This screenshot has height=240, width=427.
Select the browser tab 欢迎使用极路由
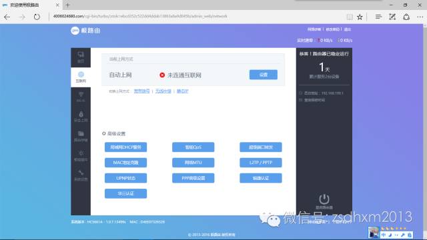tap(31, 5)
